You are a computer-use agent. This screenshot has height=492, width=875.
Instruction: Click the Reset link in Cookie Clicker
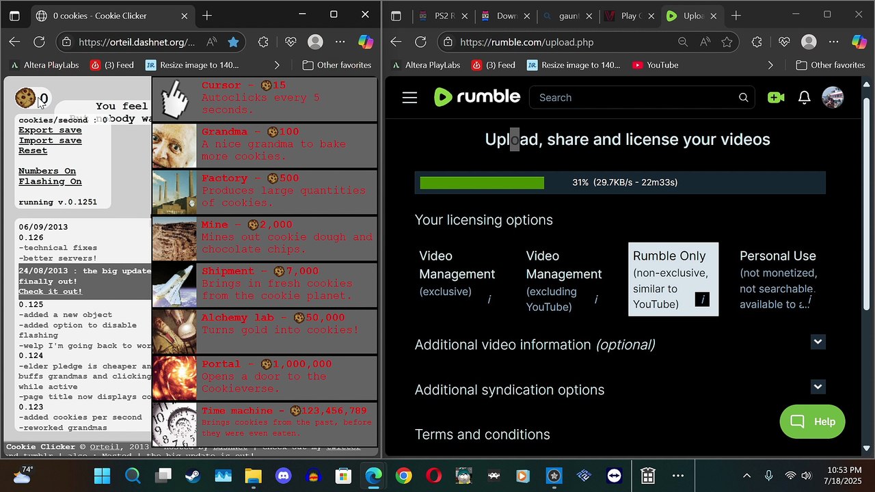click(33, 150)
